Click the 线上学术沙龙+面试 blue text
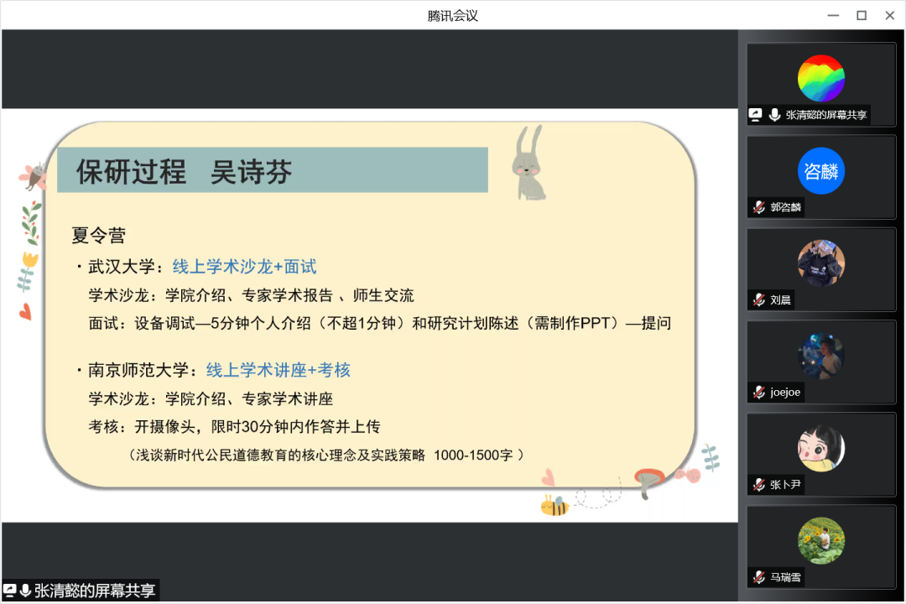Image resolution: width=906 pixels, height=604 pixels. click(244, 267)
